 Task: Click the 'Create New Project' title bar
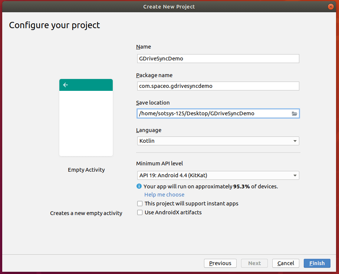(x=169, y=7)
